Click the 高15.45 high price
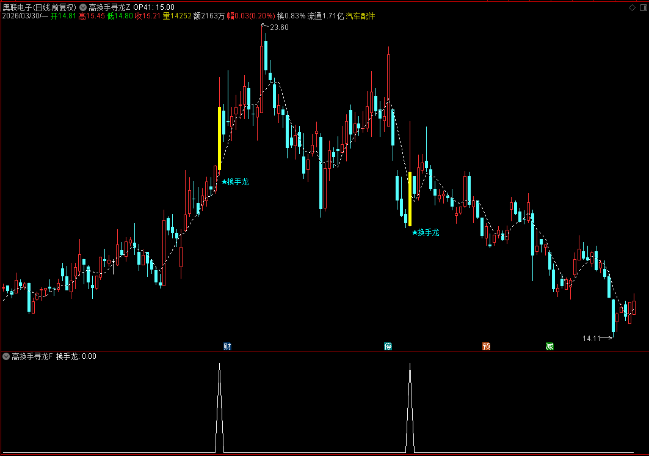The image size is (649, 456). tap(92, 16)
